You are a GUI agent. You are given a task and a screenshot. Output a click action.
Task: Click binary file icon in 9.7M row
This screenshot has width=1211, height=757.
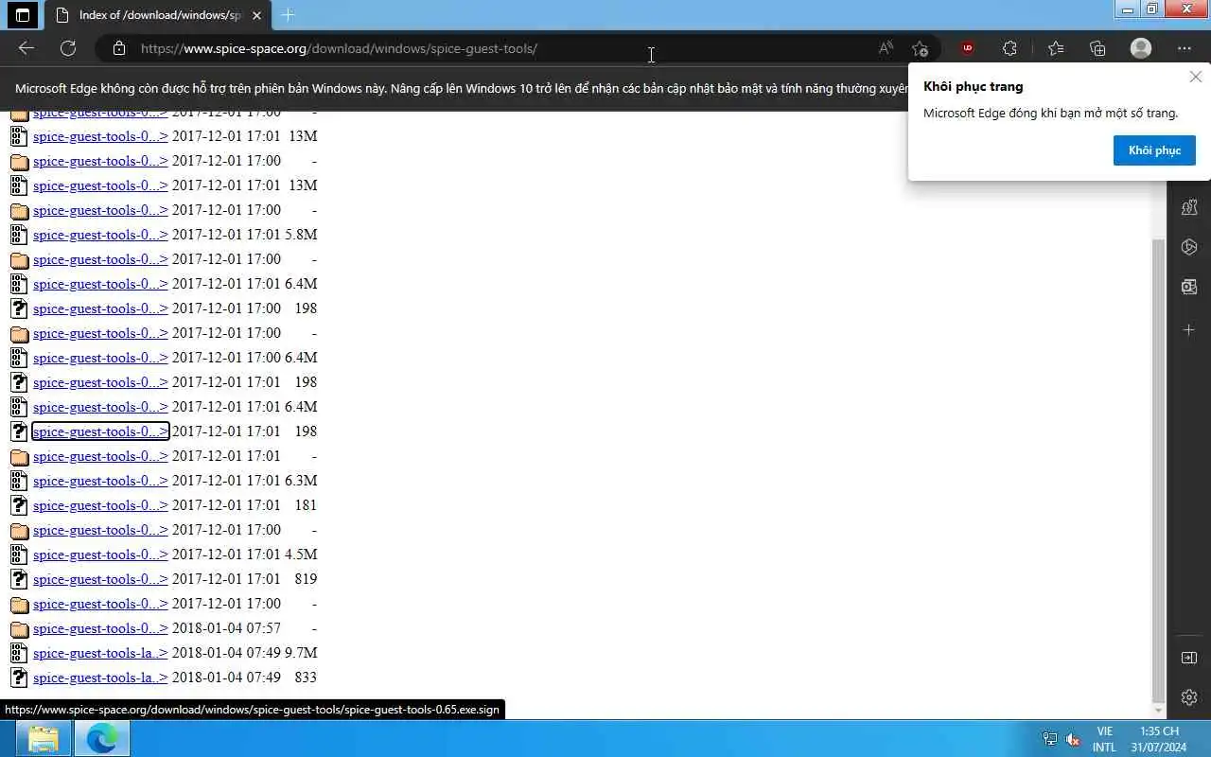tap(19, 653)
